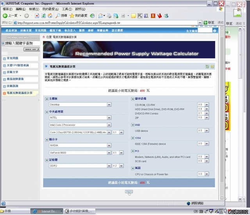250x215 pixels.
Task: Open the 檔案 (File) menu
Action: (x=7, y=9)
